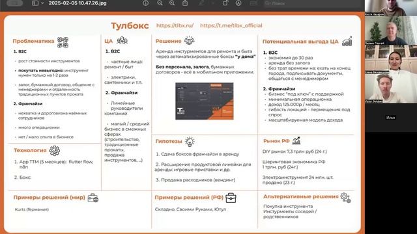Open the highlight pen options dropdown

click(x=213, y=3)
